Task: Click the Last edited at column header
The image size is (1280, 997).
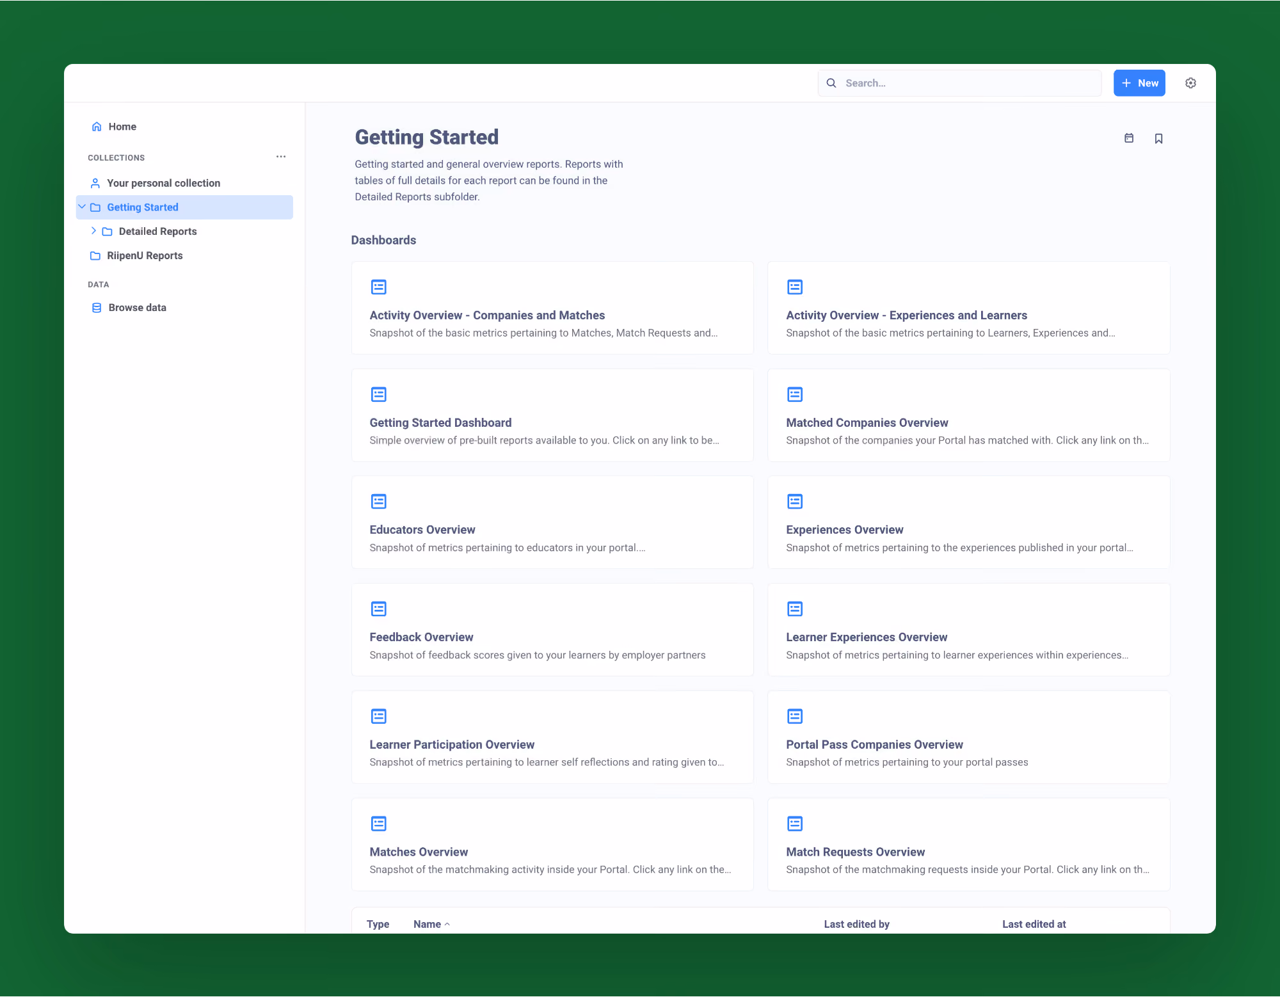Action: [x=1034, y=925]
